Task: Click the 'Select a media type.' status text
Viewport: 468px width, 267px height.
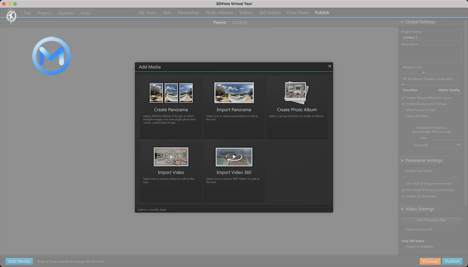Action: coord(152,210)
